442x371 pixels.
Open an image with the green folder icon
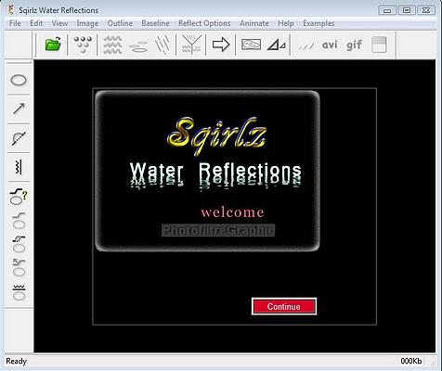53,45
